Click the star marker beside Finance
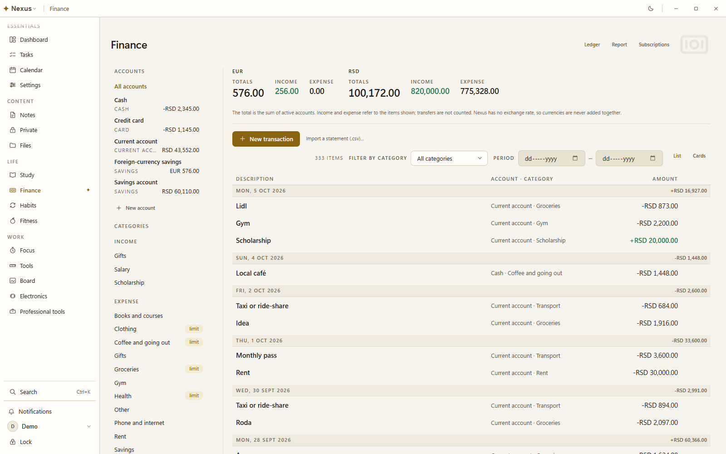This screenshot has height=454, width=726. (88, 190)
